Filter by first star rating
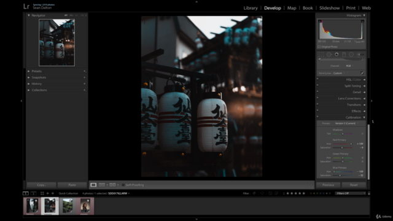 coord(288,193)
